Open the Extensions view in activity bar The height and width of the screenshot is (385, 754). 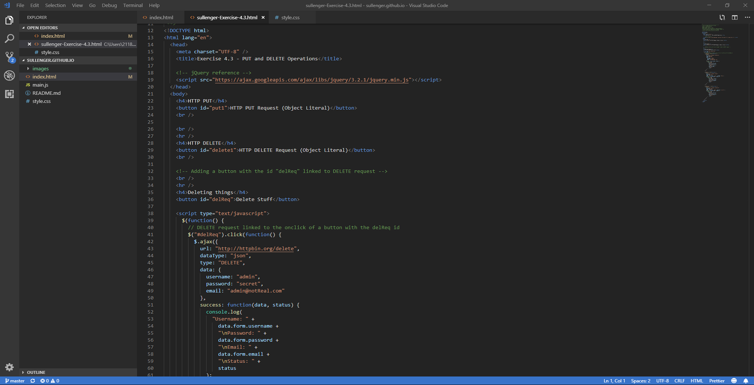tap(9, 94)
